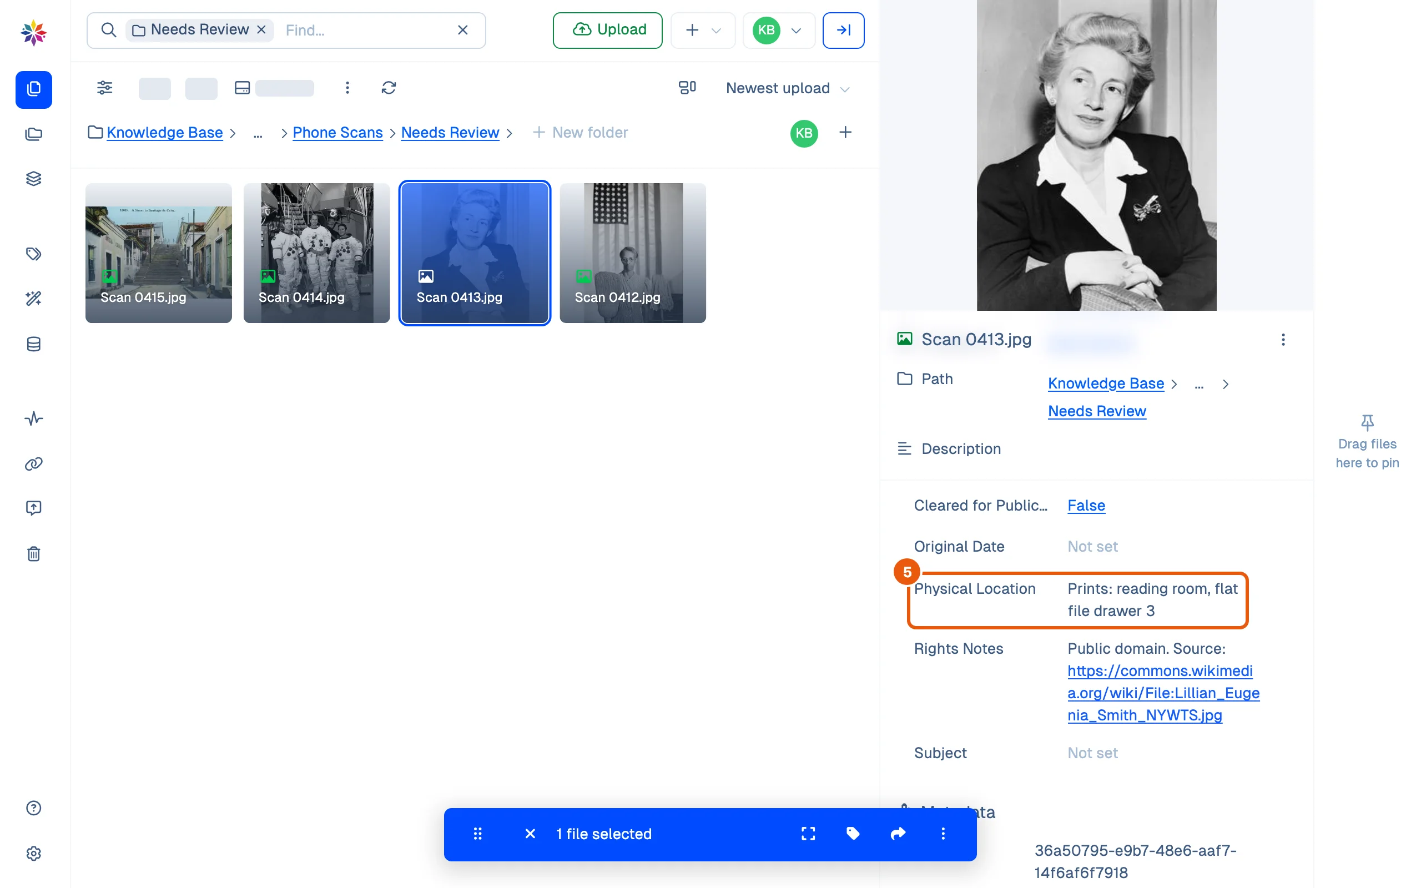Image resolution: width=1421 pixels, height=888 pixels.
Task: Select the Scan 0415.jpg thumbnail
Action: click(159, 253)
